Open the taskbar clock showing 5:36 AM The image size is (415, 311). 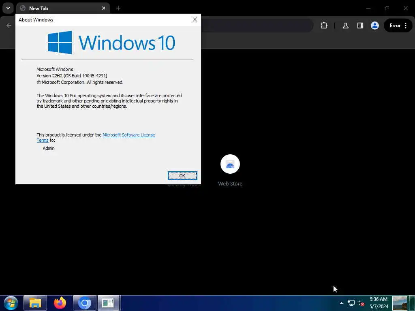(379, 303)
